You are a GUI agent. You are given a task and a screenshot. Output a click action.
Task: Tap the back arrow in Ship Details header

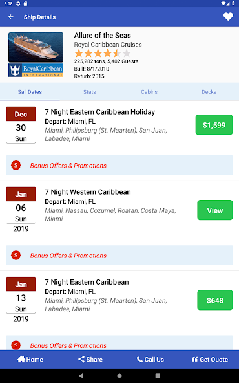(x=11, y=17)
